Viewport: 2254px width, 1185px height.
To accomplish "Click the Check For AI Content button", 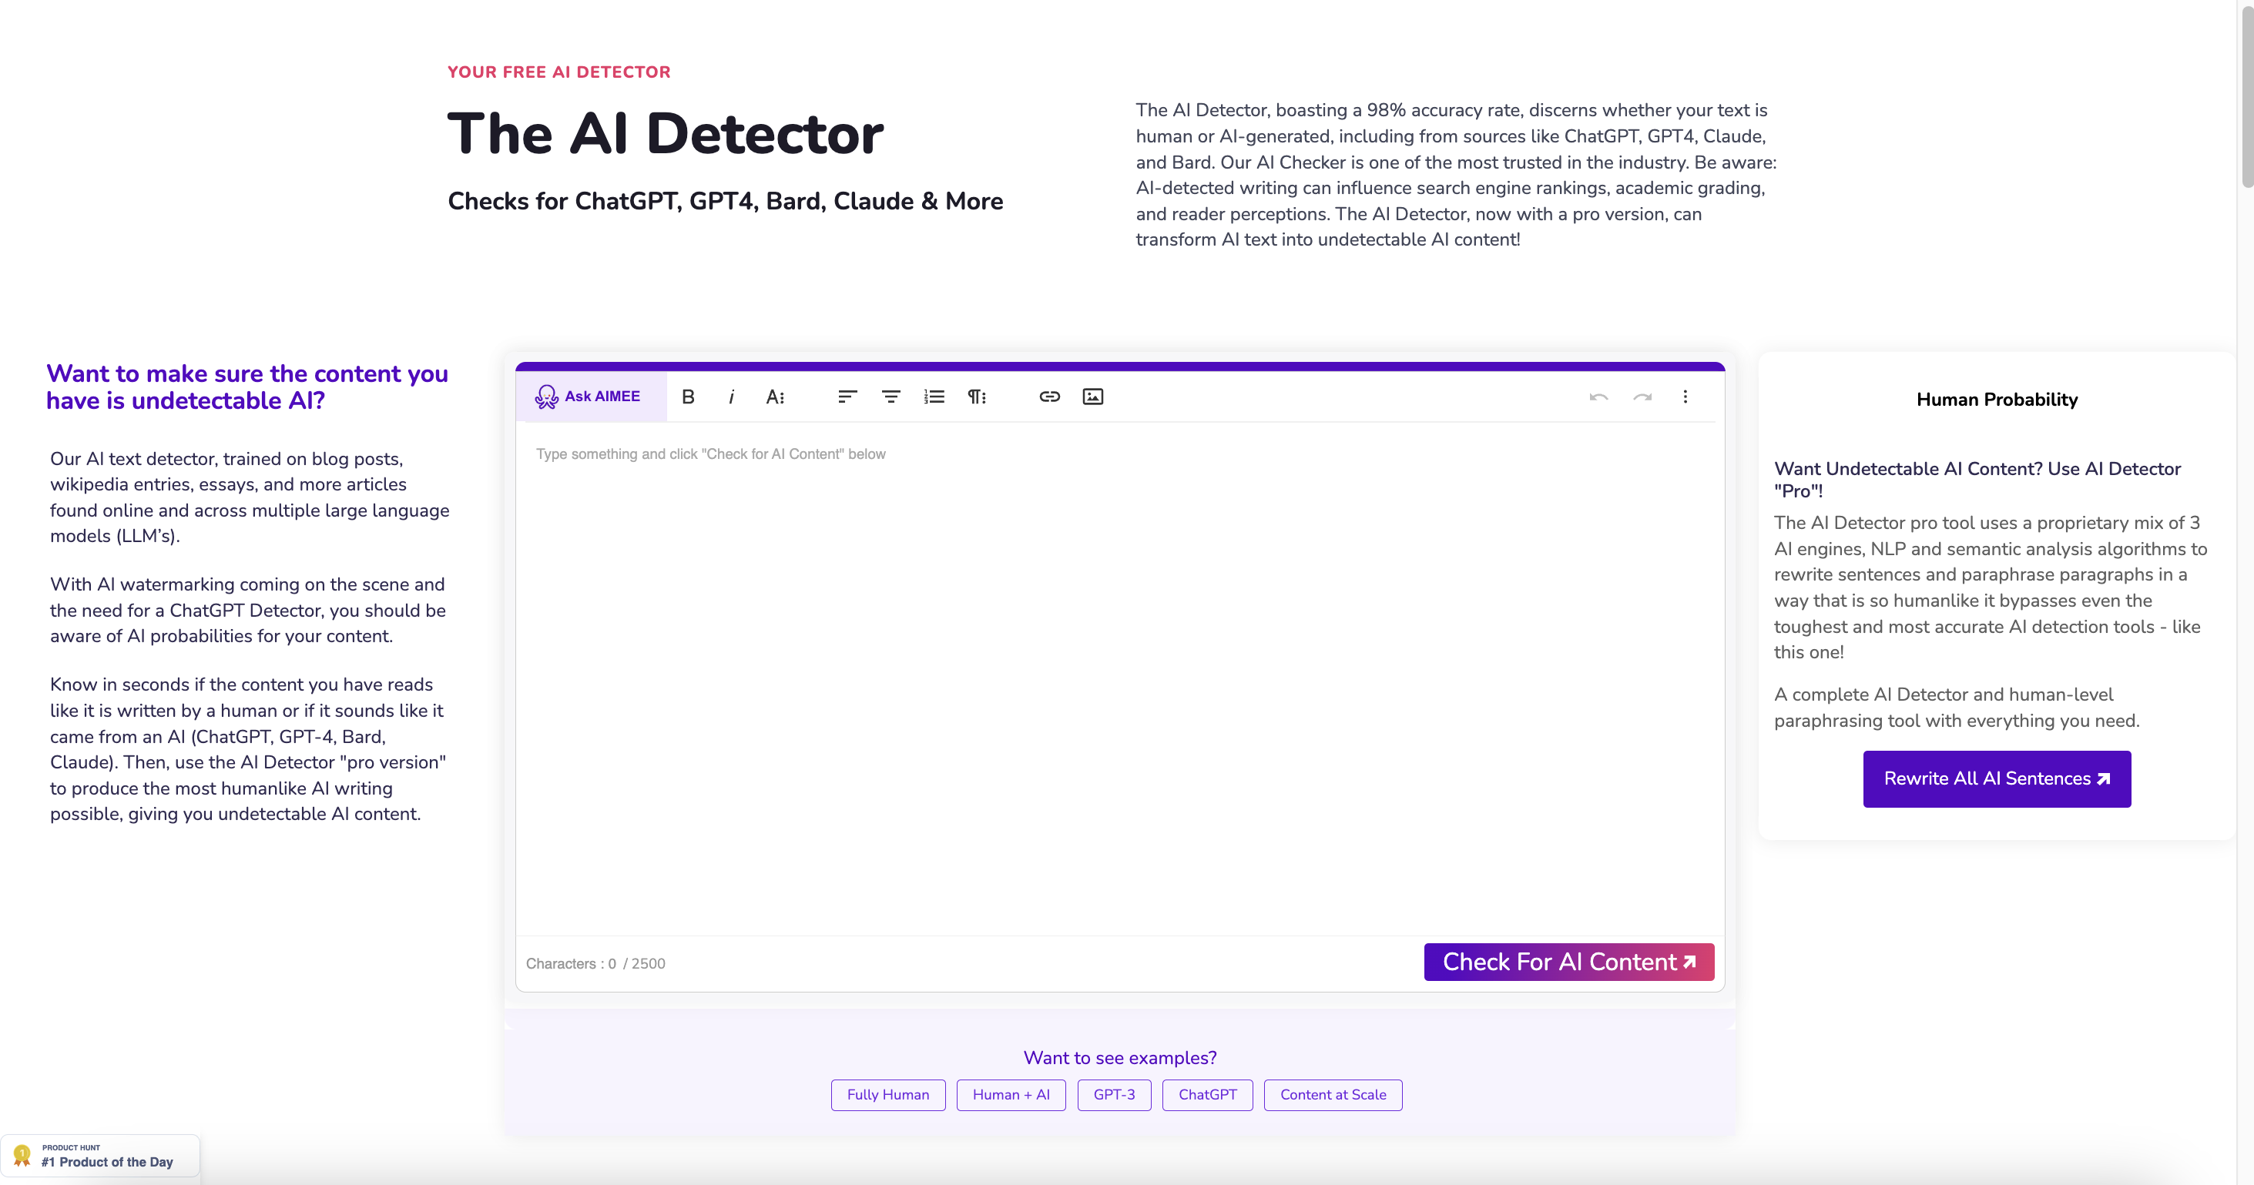I will point(1569,962).
